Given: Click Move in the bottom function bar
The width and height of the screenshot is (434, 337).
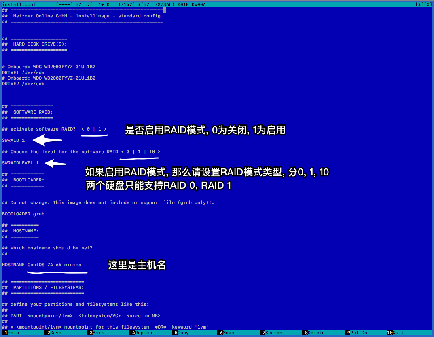Looking at the screenshot, I should pyautogui.click(x=229, y=333).
